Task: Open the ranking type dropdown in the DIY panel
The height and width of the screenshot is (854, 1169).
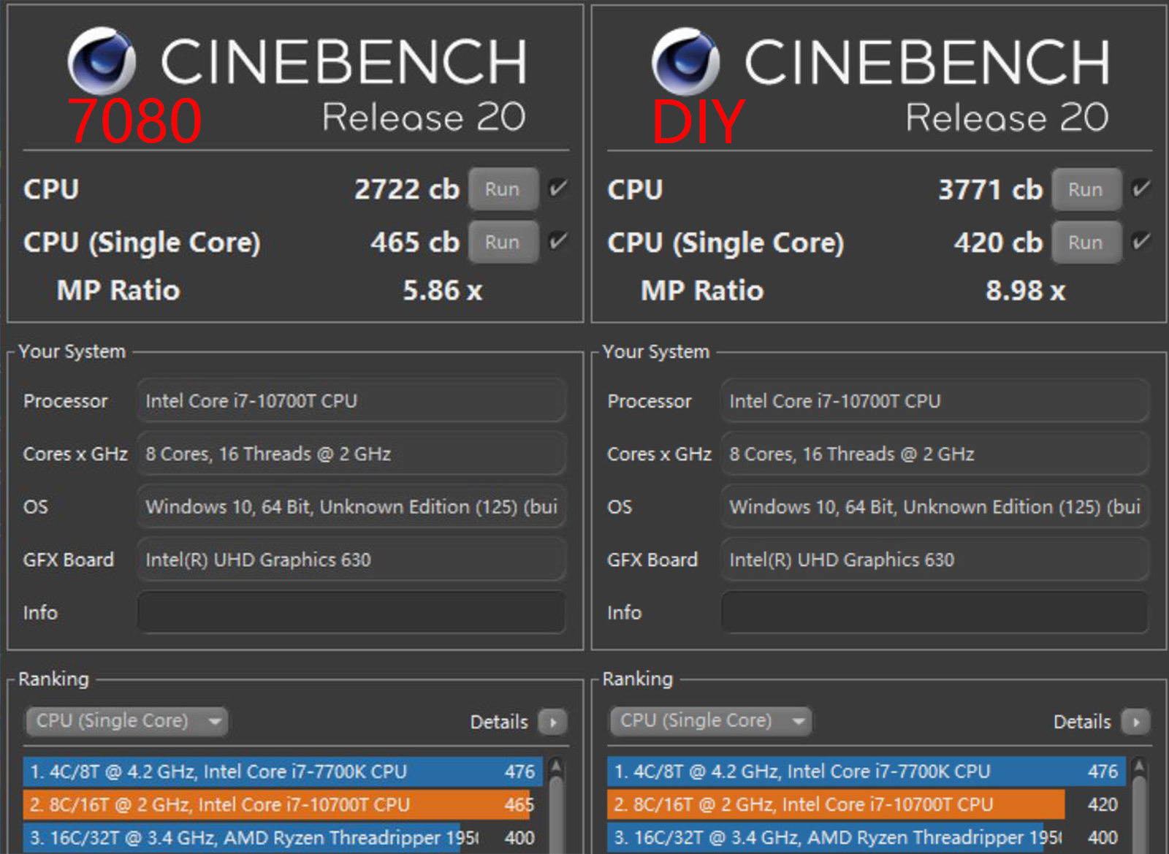Action: pyautogui.click(x=710, y=721)
